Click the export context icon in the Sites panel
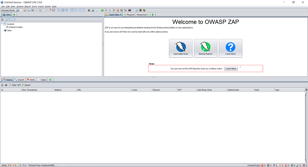 point(14,19)
